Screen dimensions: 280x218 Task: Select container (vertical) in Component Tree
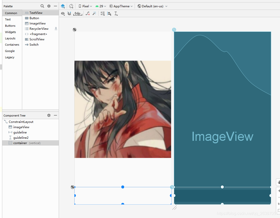[x=30, y=143]
